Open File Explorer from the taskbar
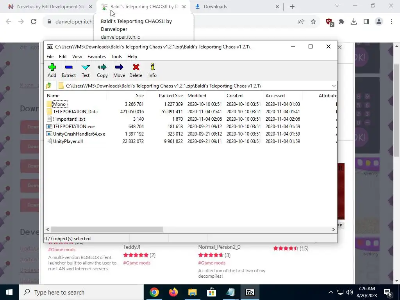 point(193,292)
